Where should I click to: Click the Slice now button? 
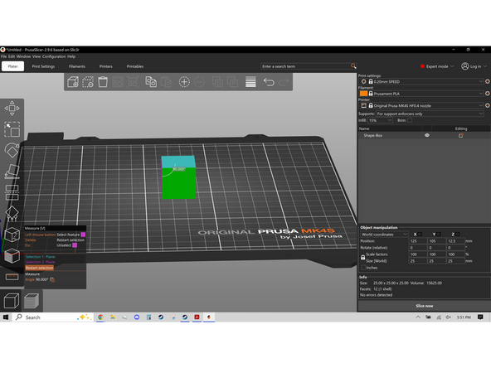pyautogui.click(x=425, y=306)
